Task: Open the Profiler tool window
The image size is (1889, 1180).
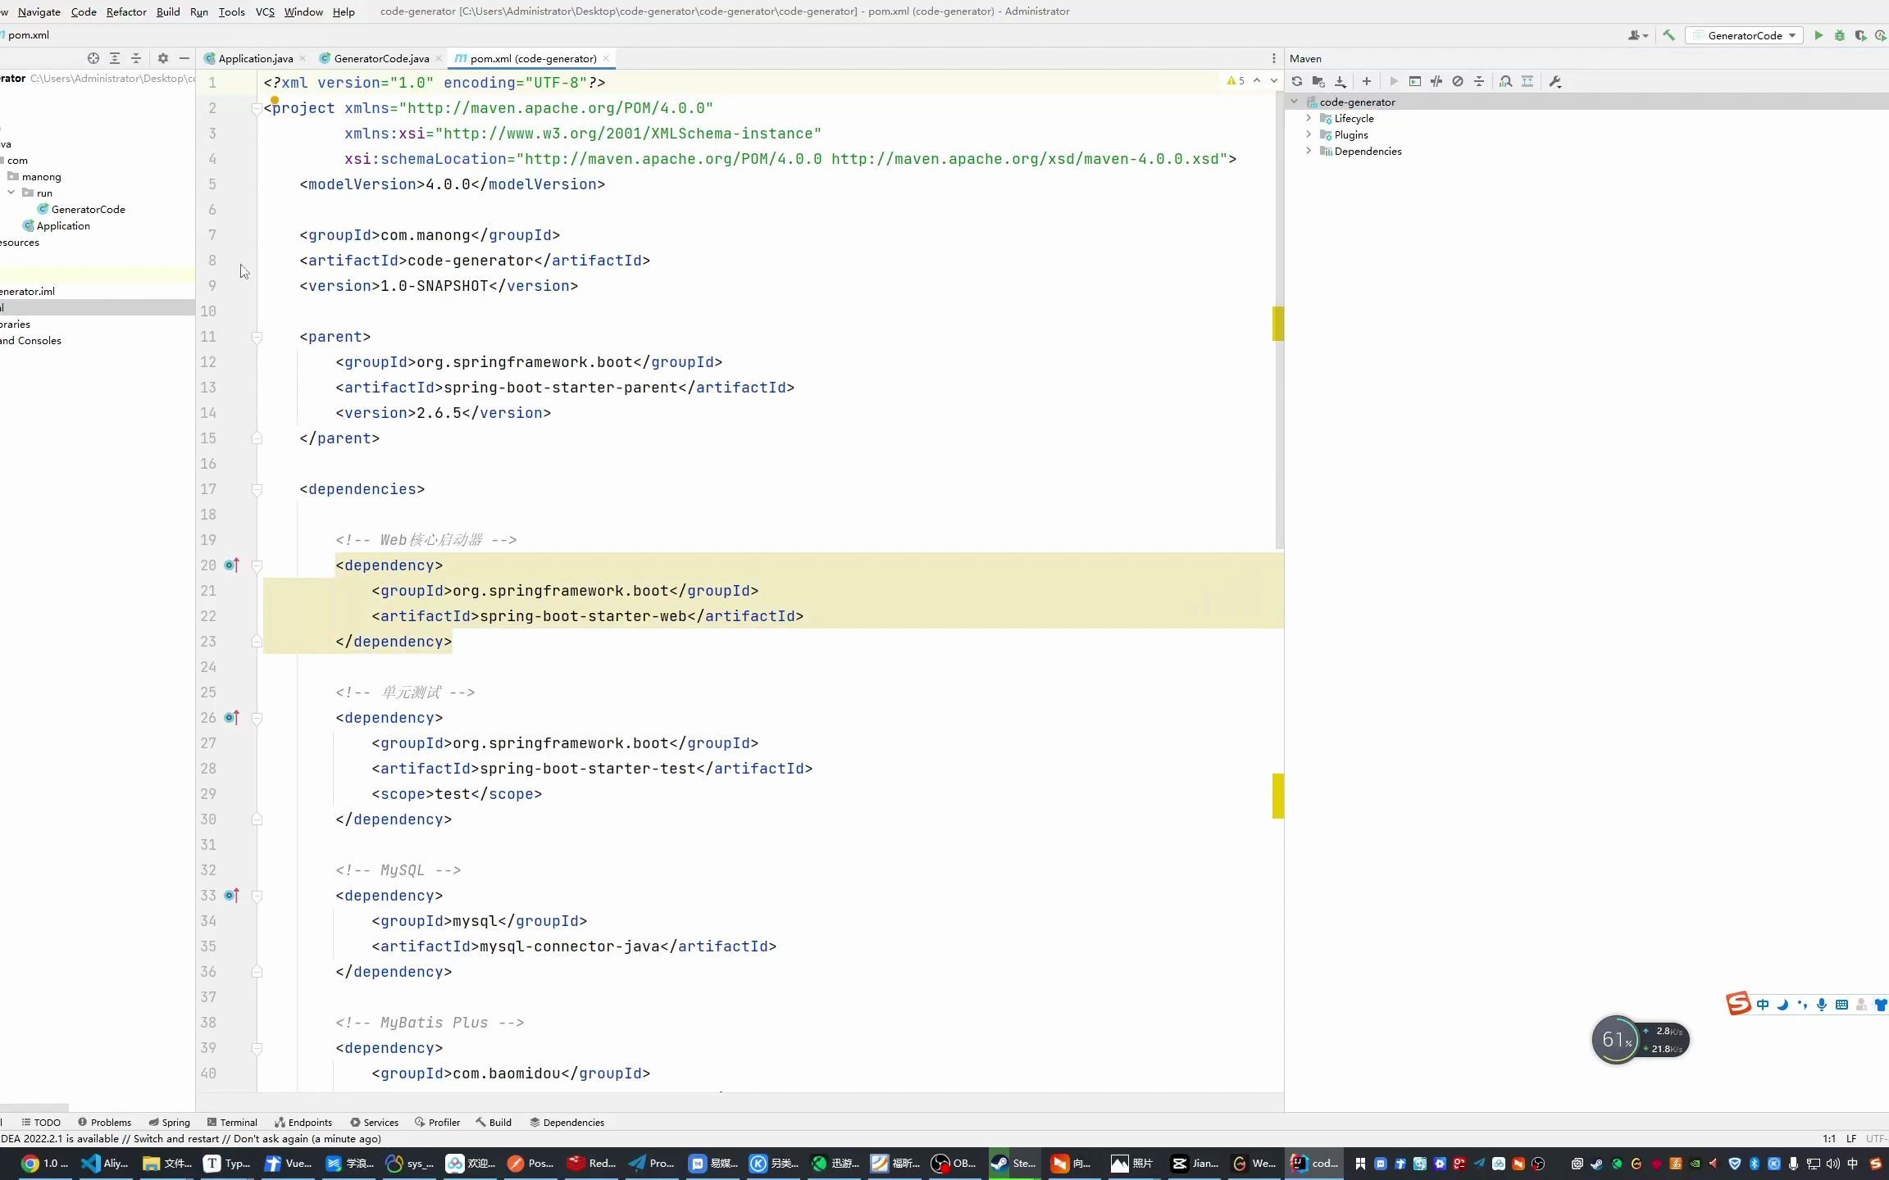Action: coord(438,1122)
